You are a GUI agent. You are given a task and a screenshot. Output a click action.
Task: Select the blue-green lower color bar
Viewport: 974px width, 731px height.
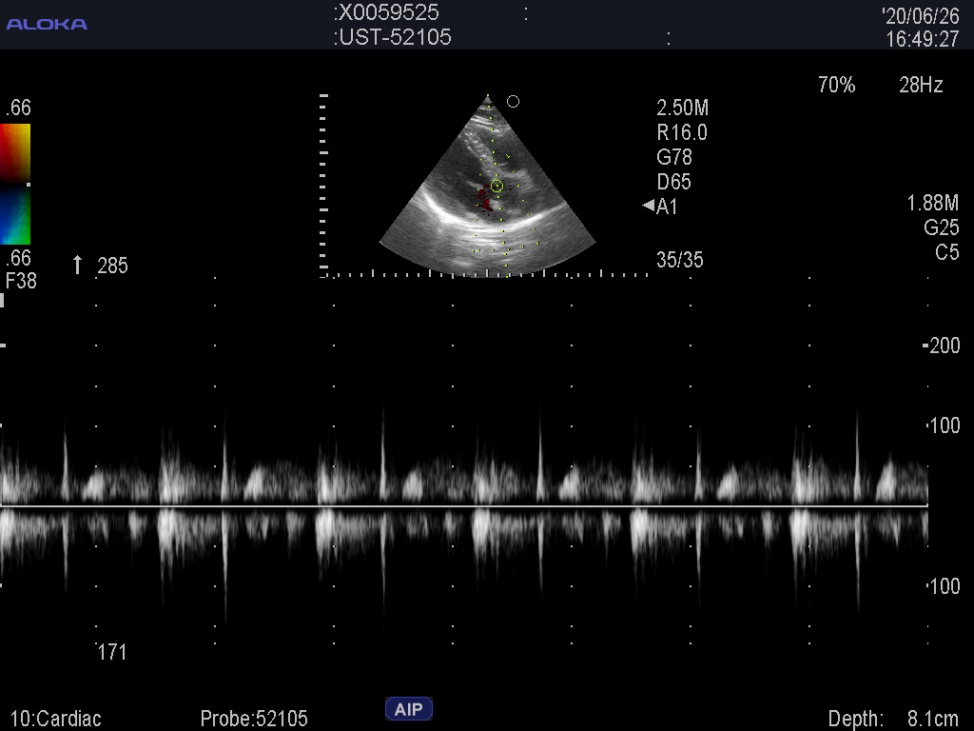click(15, 217)
